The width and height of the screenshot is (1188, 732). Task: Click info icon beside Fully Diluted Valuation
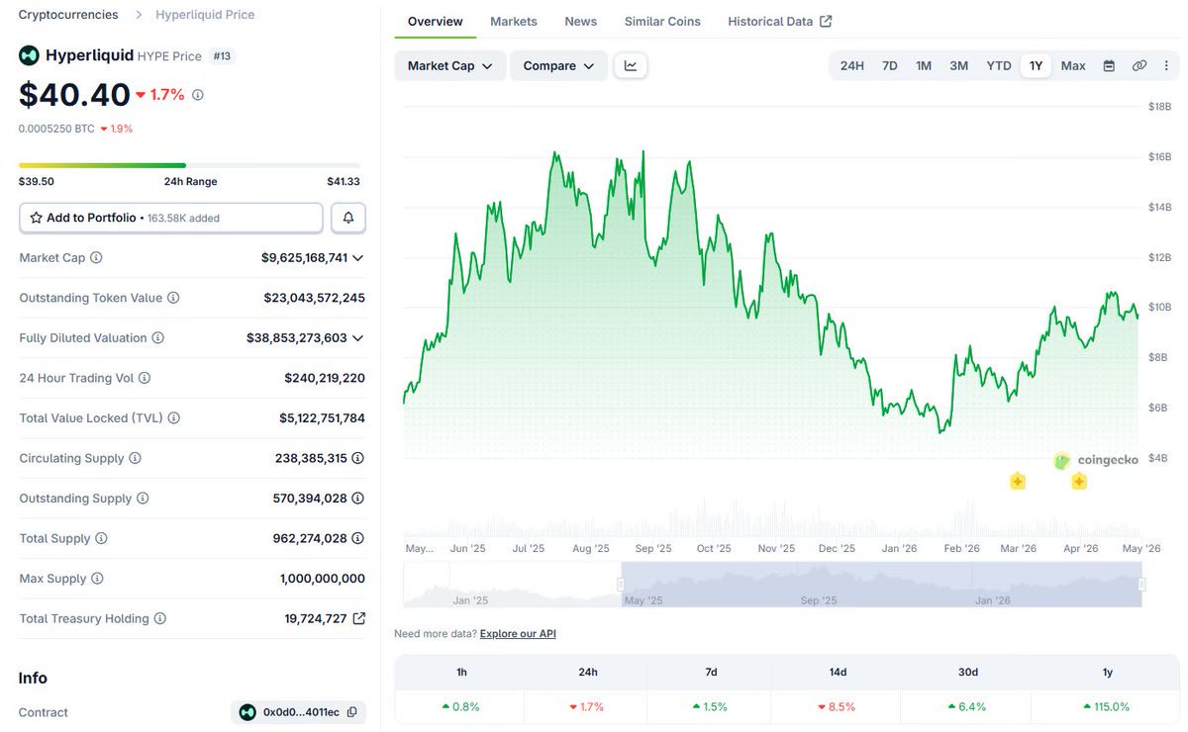pyautogui.click(x=157, y=337)
